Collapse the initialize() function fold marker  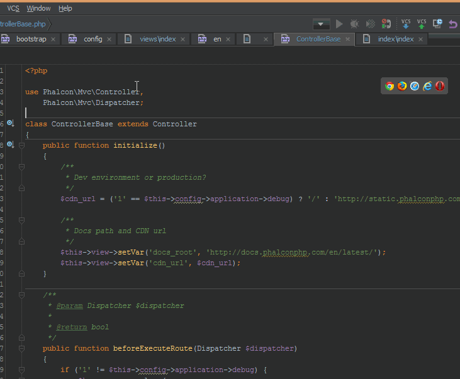pos(22,145)
